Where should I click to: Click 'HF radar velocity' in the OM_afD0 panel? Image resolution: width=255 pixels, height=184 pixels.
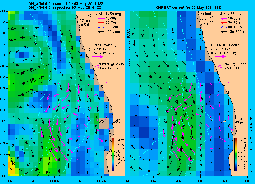tap(103, 45)
